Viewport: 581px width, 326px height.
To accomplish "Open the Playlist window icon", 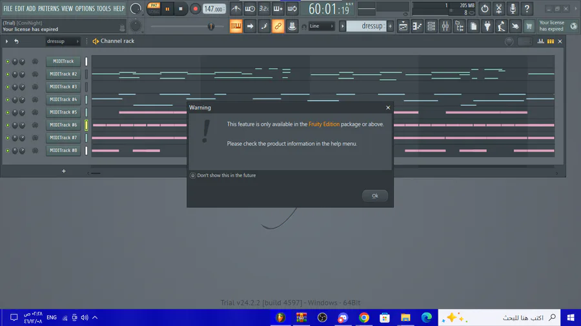I will 403,26.
